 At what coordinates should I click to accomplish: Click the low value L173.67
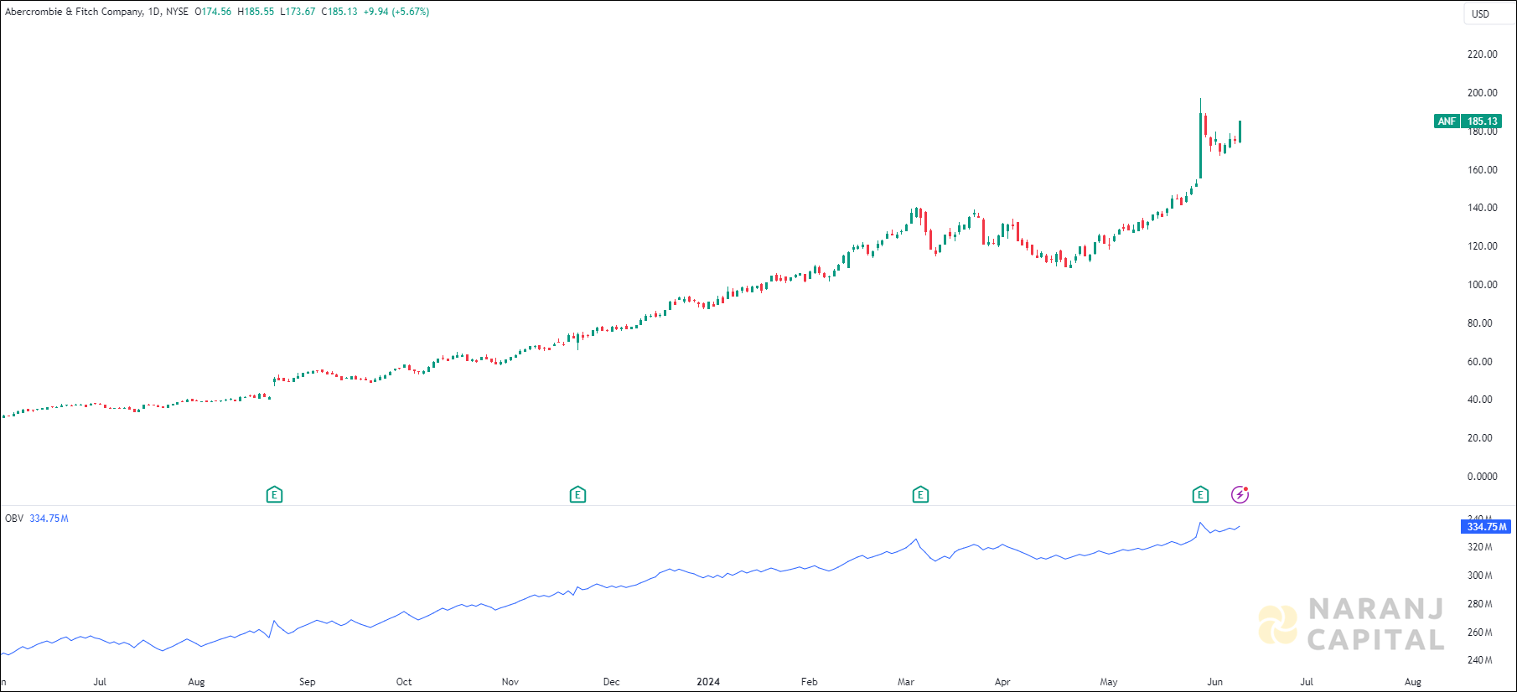pyautogui.click(x=298, y=12)
